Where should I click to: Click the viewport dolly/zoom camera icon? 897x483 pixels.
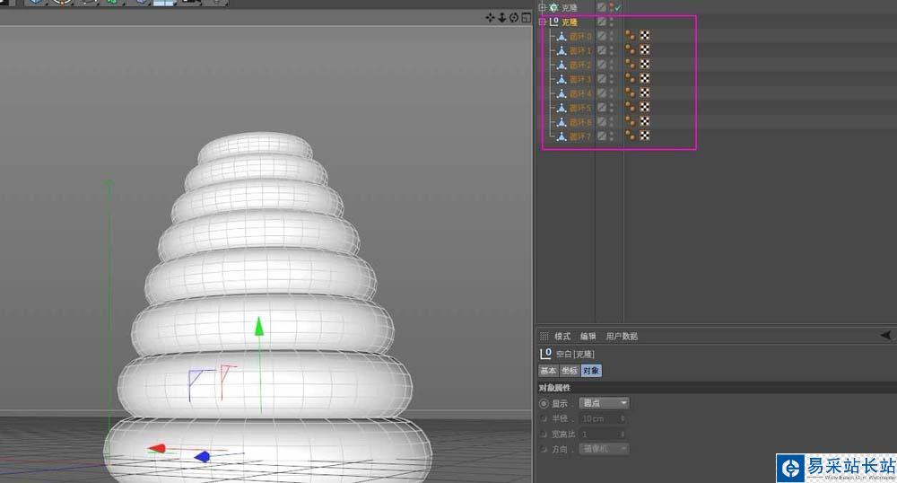tap(501, 18)
